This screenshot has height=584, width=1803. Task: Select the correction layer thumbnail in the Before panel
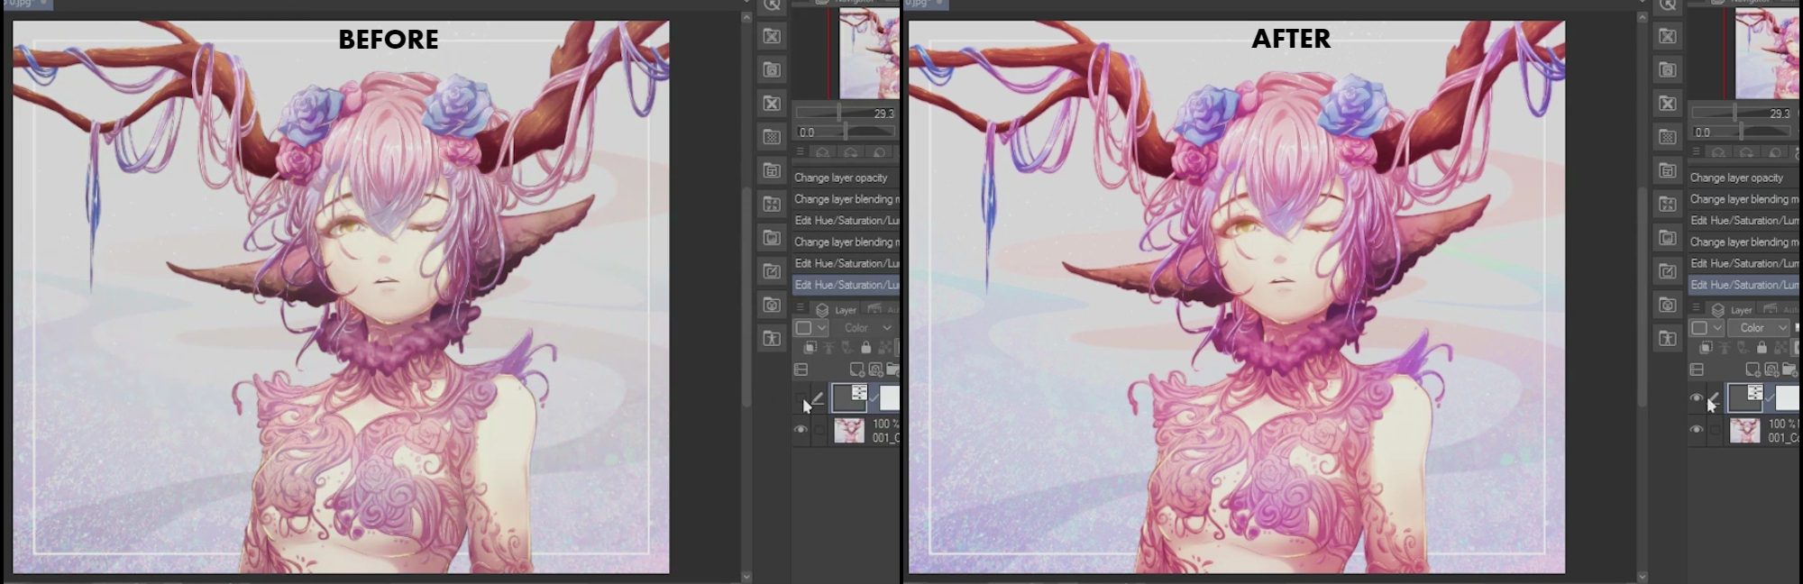pyautogui.click(x=849, y=397)
